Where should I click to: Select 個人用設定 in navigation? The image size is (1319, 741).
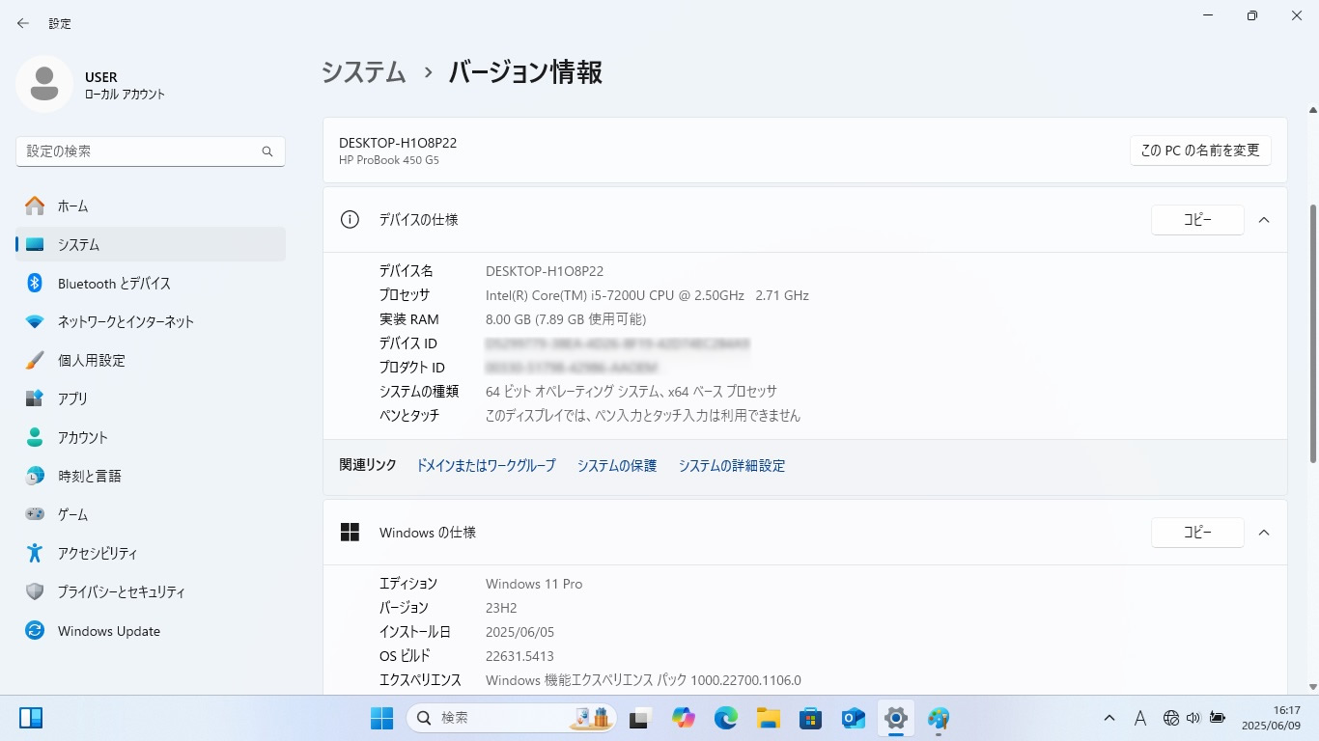[151, 360]
